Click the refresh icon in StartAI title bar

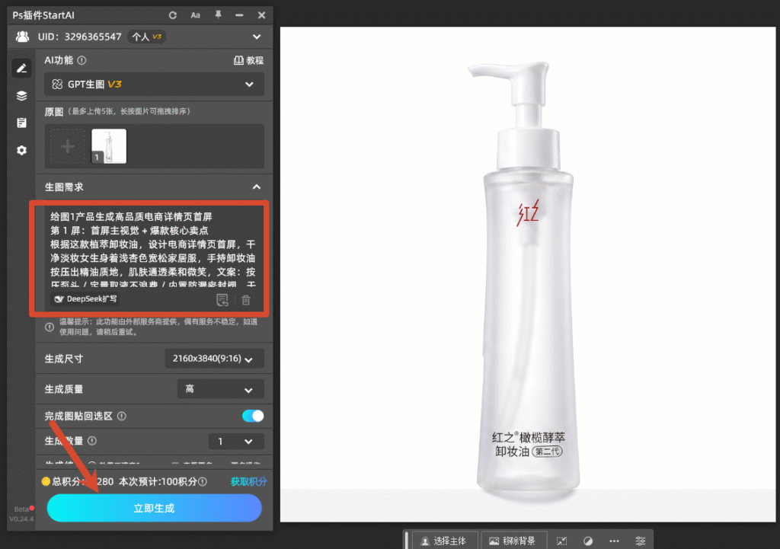pyautogui.click(x=173, y=15)
